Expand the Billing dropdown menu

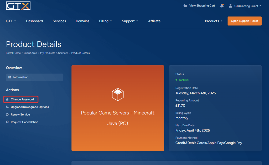coord(105,21)
